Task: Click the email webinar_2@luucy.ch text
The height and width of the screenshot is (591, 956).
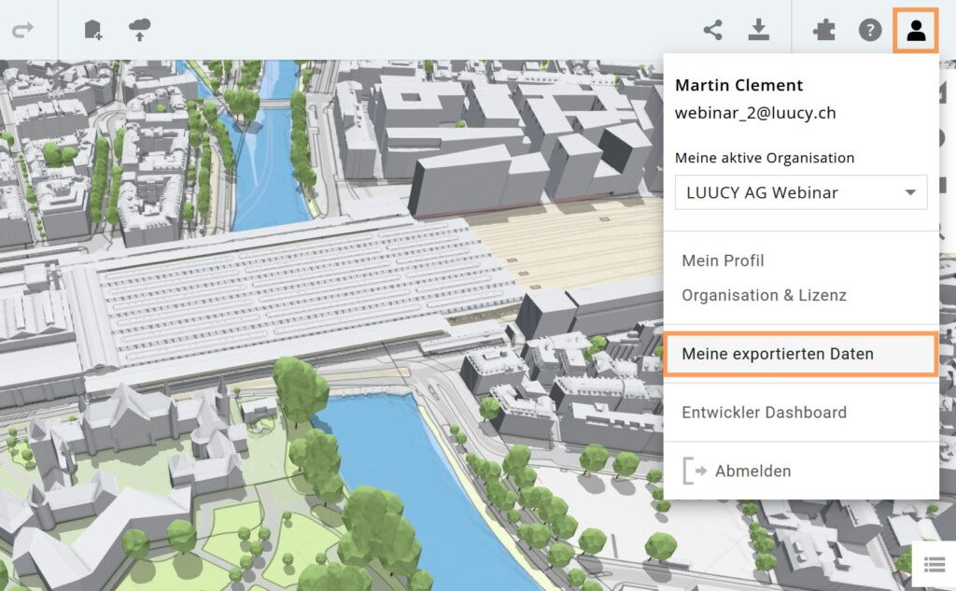Action: (755, 113)
